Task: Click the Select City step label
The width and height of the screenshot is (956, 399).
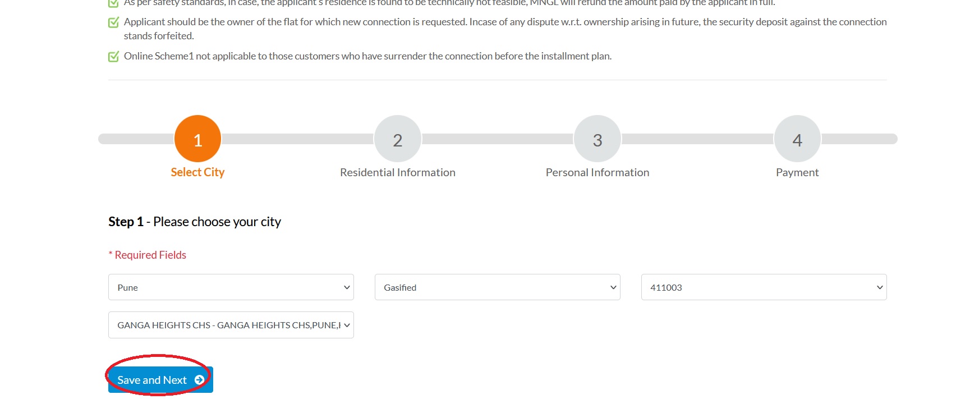Action: point(197,172)
